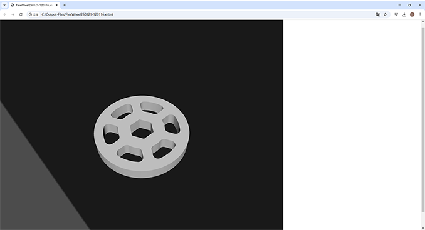
Task: Open the media controls icon in toolbar
Action: (x=396, y=14)
